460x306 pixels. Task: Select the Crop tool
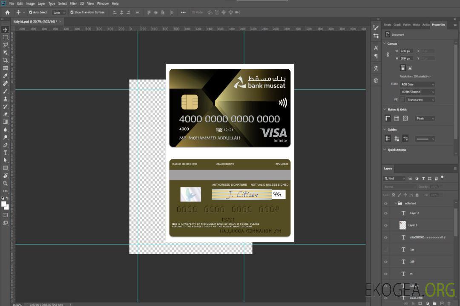[5, 60]
